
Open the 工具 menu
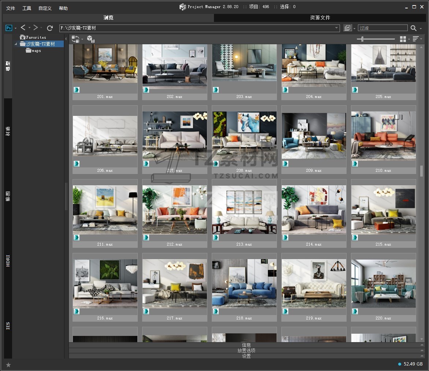click(x=27, y=8)
